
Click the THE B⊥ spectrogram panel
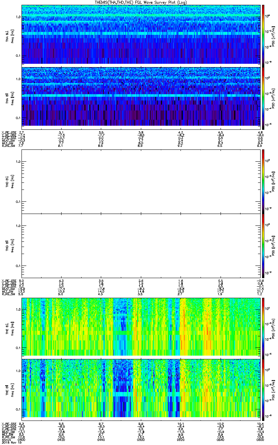click(x=140, y=327)
